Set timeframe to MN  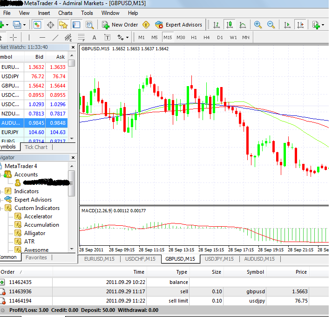(x=245, y=37)
